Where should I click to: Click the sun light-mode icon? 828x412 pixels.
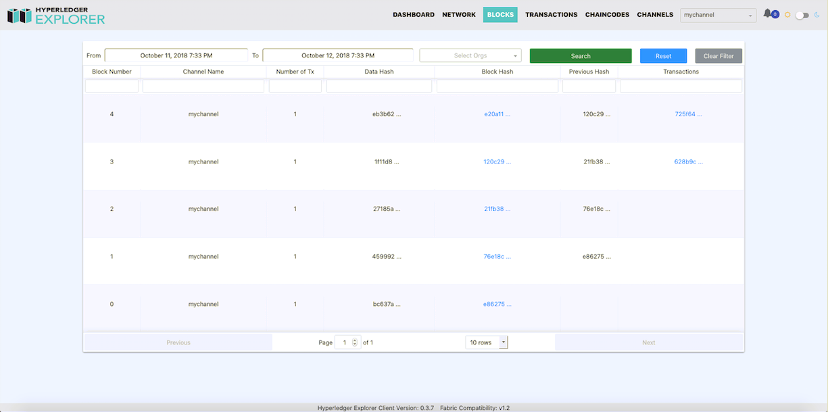(x=787, y=15)
